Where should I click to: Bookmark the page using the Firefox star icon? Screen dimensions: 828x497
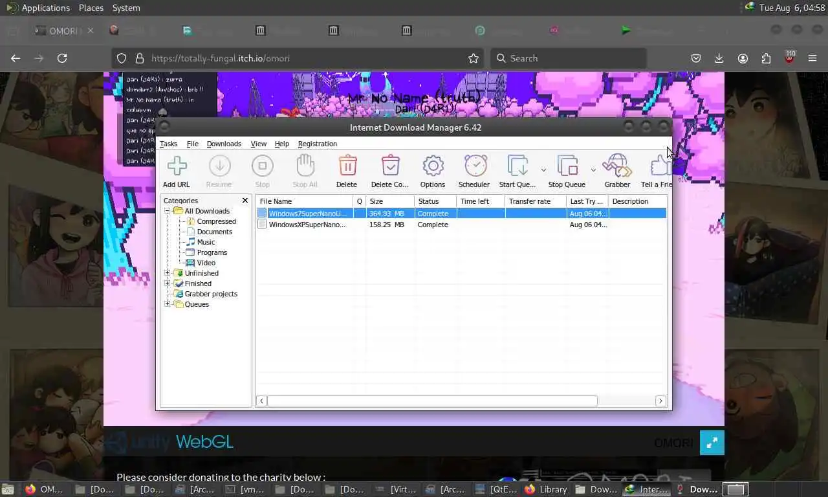474,58
